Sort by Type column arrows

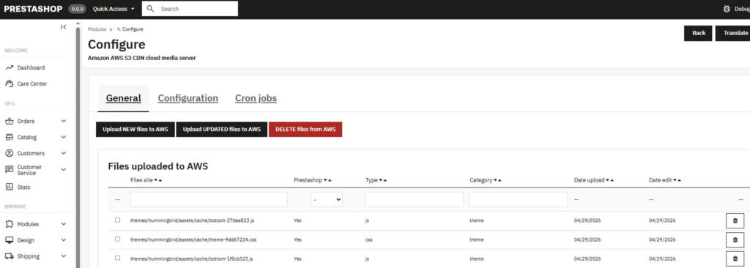pos(382,180)
